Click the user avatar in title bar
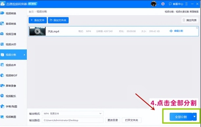Image resolution: width=201 pixels, height=127 pixels. tap(154, 4)
